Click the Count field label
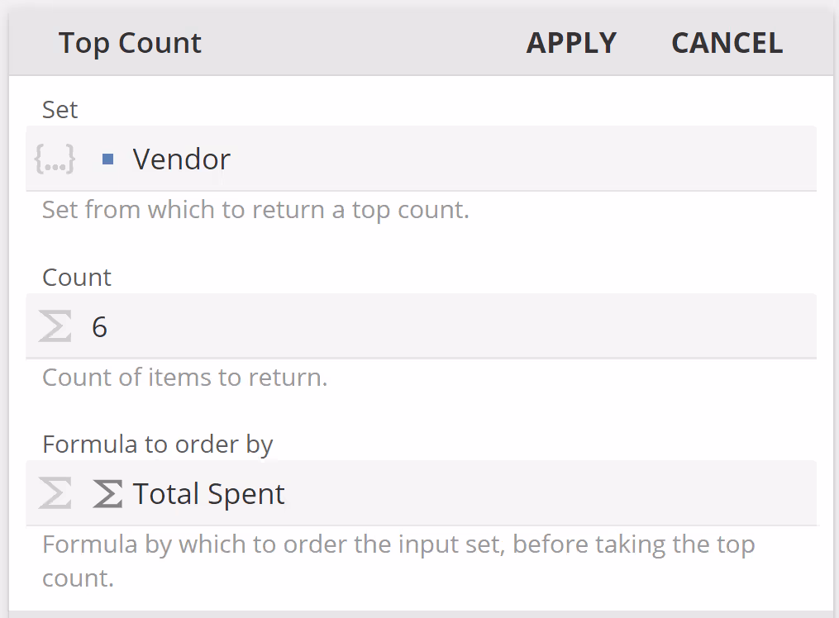The image size is (839, 618). (77, 277)
